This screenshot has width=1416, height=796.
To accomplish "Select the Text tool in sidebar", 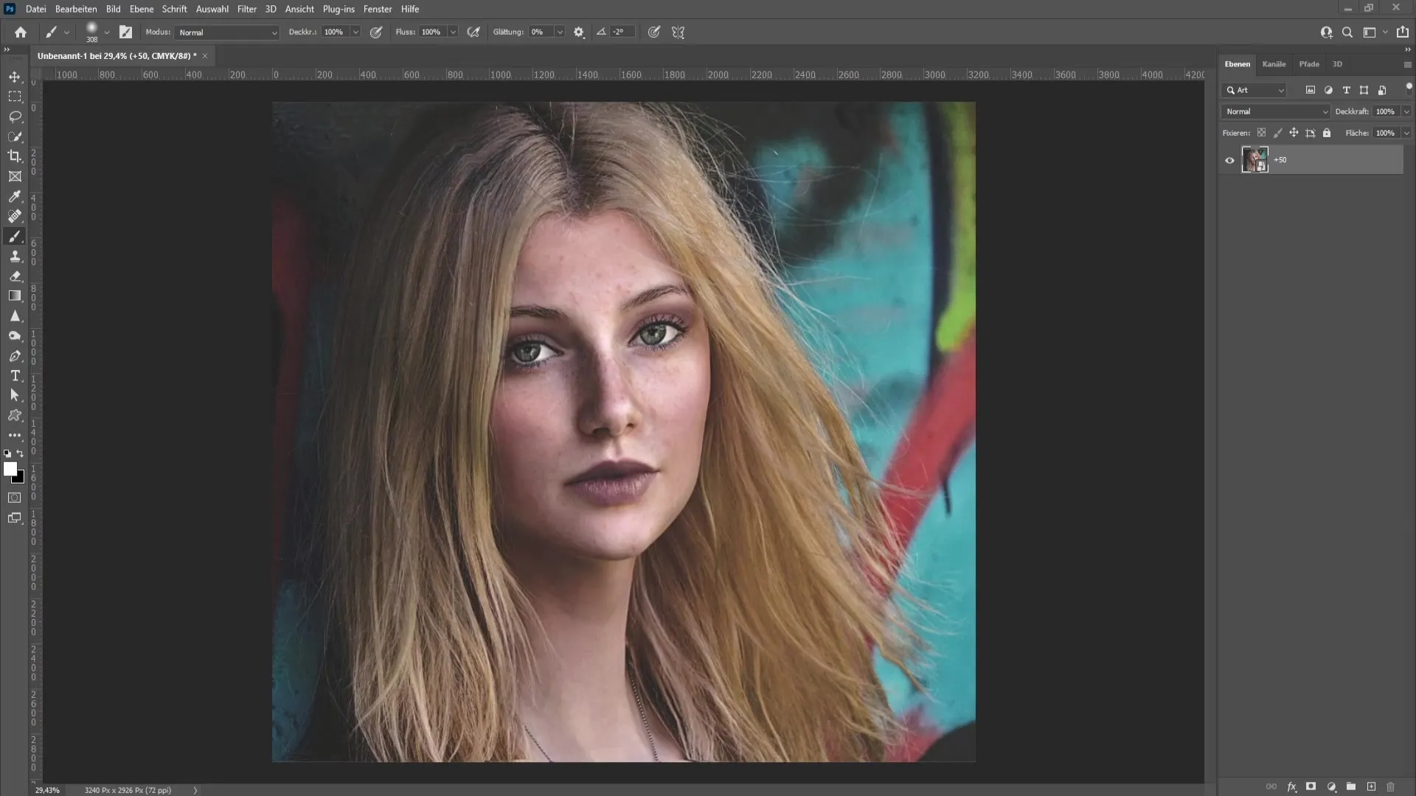I will point(15,376).
